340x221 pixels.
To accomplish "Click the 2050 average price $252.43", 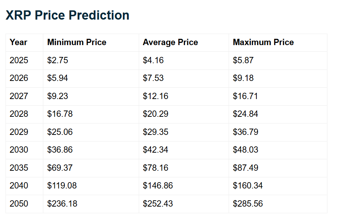I will 158,204.
